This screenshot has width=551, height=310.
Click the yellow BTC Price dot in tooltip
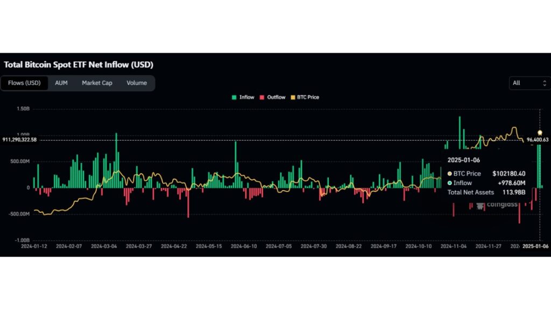click(x=450, y=174)
